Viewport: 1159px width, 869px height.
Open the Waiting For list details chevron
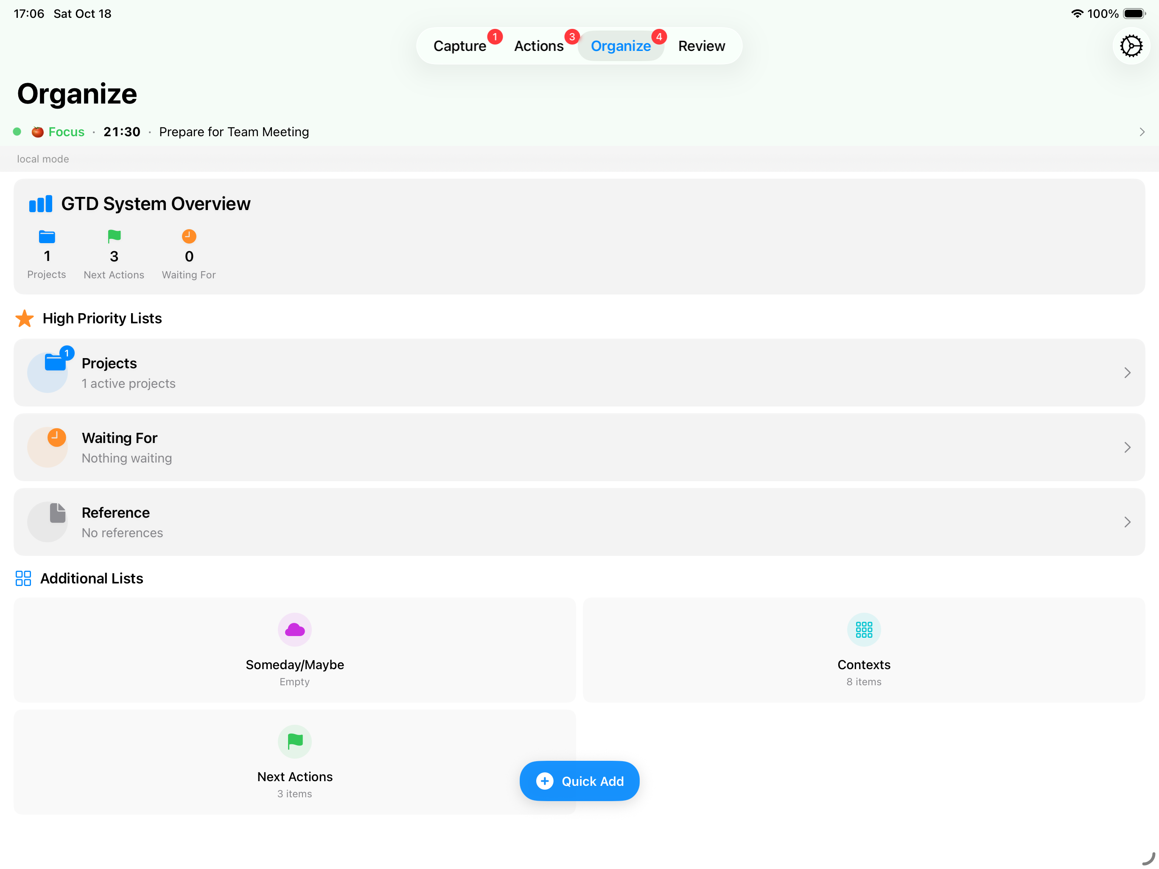coord(1128,447)
